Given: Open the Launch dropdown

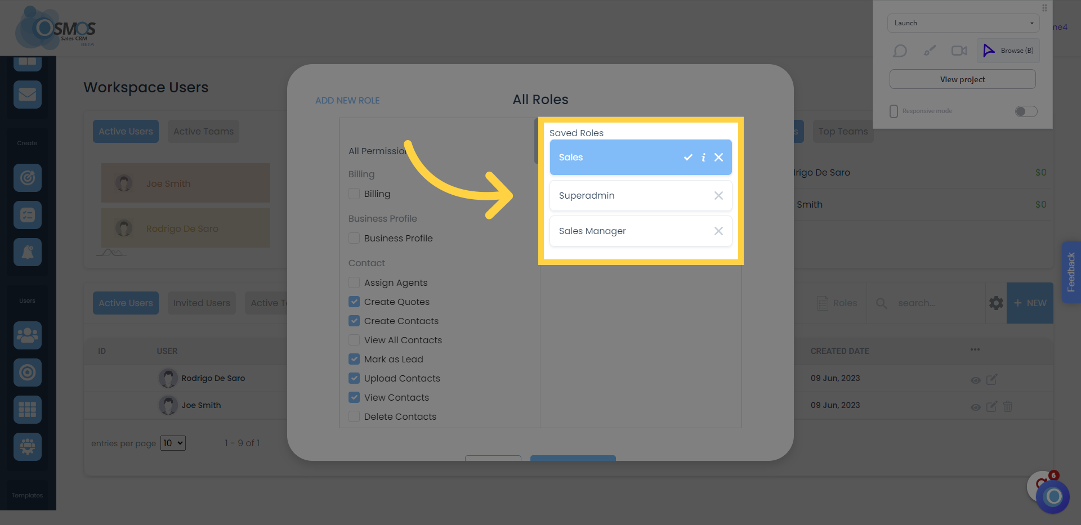Looking at the screenshot, I should (963, 23).
